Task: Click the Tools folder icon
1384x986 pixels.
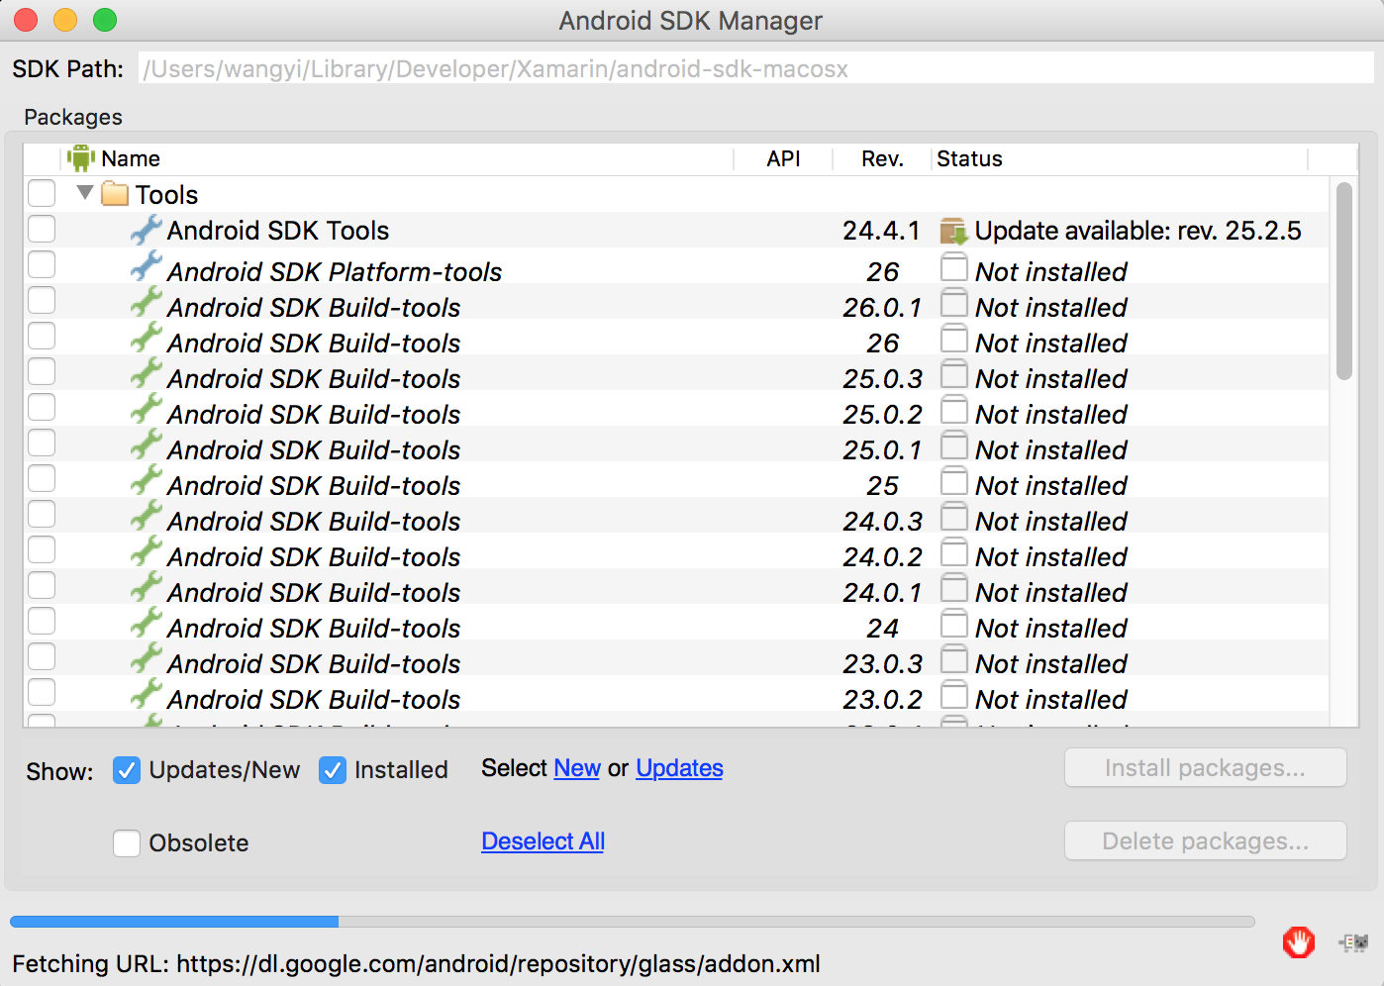Action: point(115,194)
